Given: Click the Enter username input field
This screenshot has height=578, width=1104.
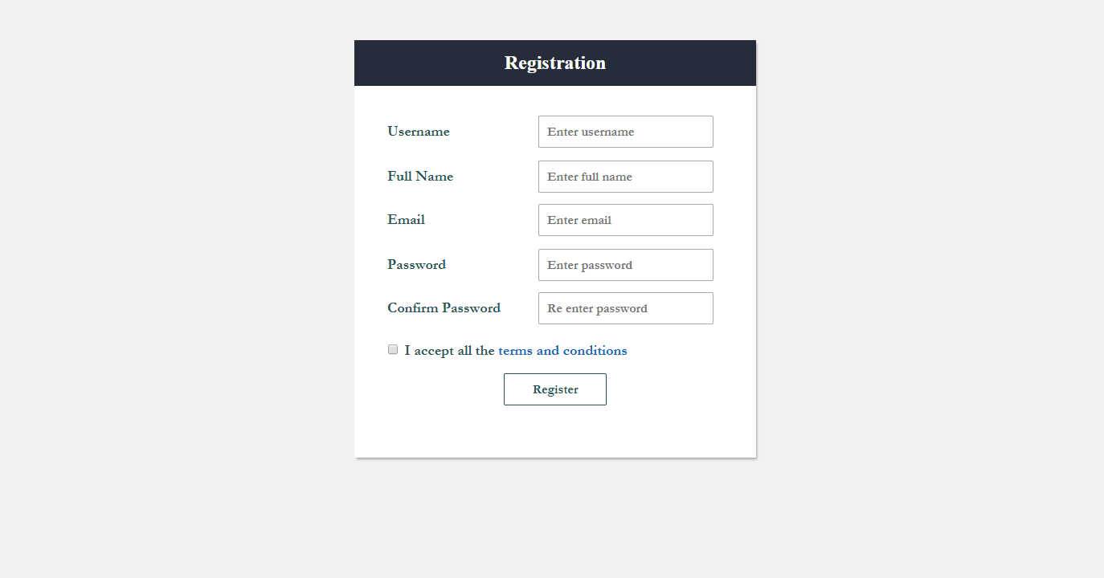Looking at the screenshot, I should pos(625,132).
